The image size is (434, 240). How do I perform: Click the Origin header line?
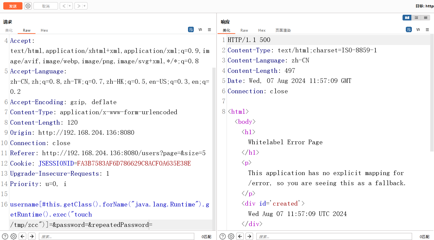[x=72, y=133]
